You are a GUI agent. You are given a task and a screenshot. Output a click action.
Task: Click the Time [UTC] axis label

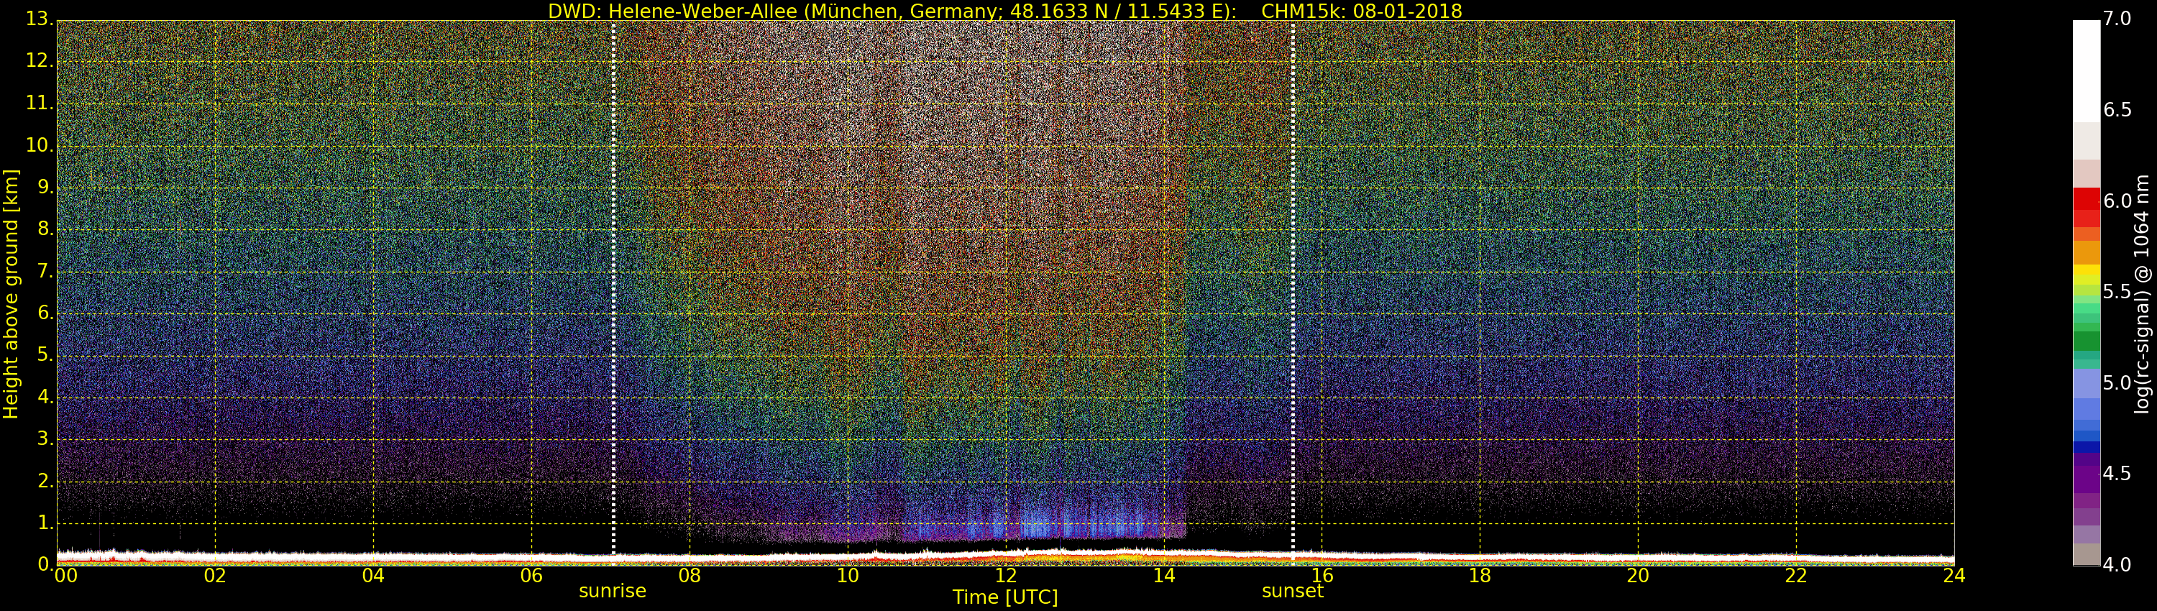(1005, 597)
